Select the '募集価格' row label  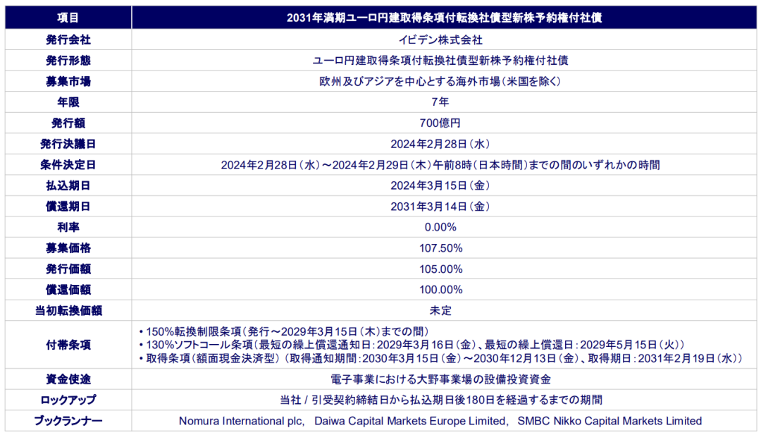click(x=68, y=248)
